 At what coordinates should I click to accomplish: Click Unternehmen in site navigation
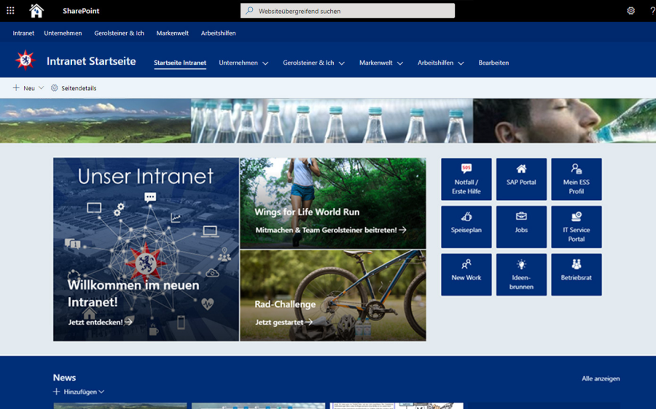click(x=238, y=63)
